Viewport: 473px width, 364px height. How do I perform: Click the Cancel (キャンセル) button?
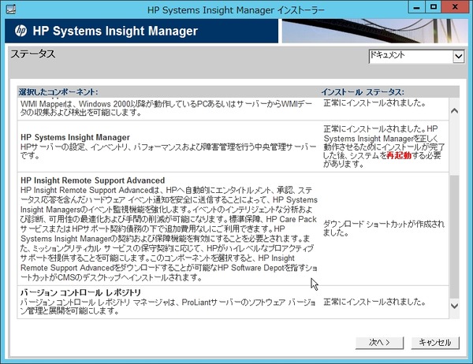point(435,343)
